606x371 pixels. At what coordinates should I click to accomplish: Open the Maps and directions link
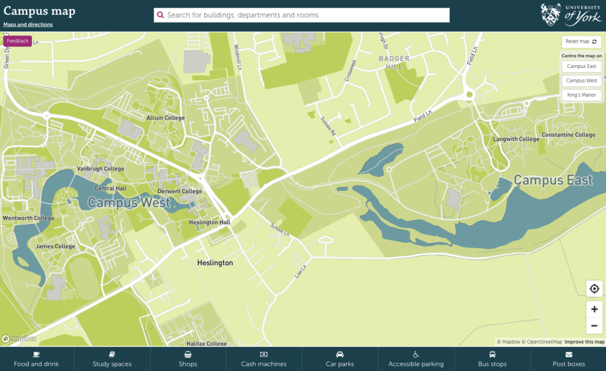(x=28, y=25)
